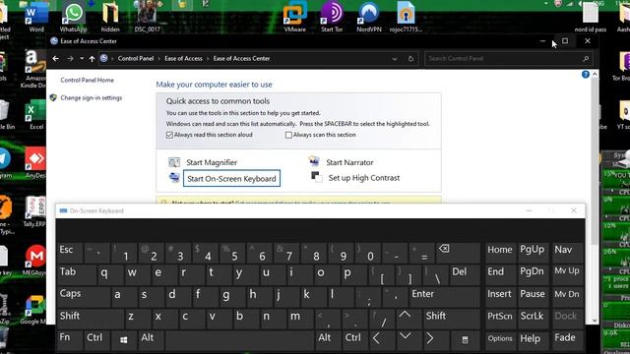Open DSC_0017 image file on desktop
Image resolution: width=630 pixels, height=354 pixels.
[147, 16]
